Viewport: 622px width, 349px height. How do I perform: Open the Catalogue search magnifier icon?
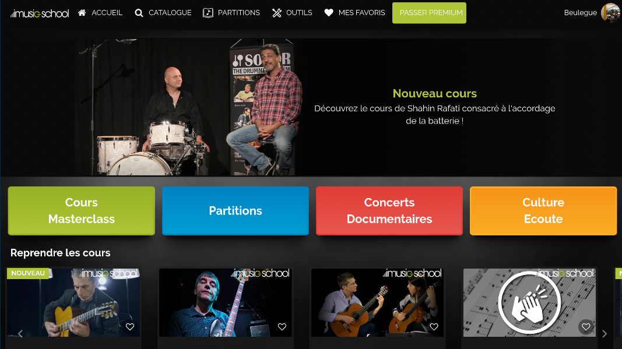pos(139,13)
